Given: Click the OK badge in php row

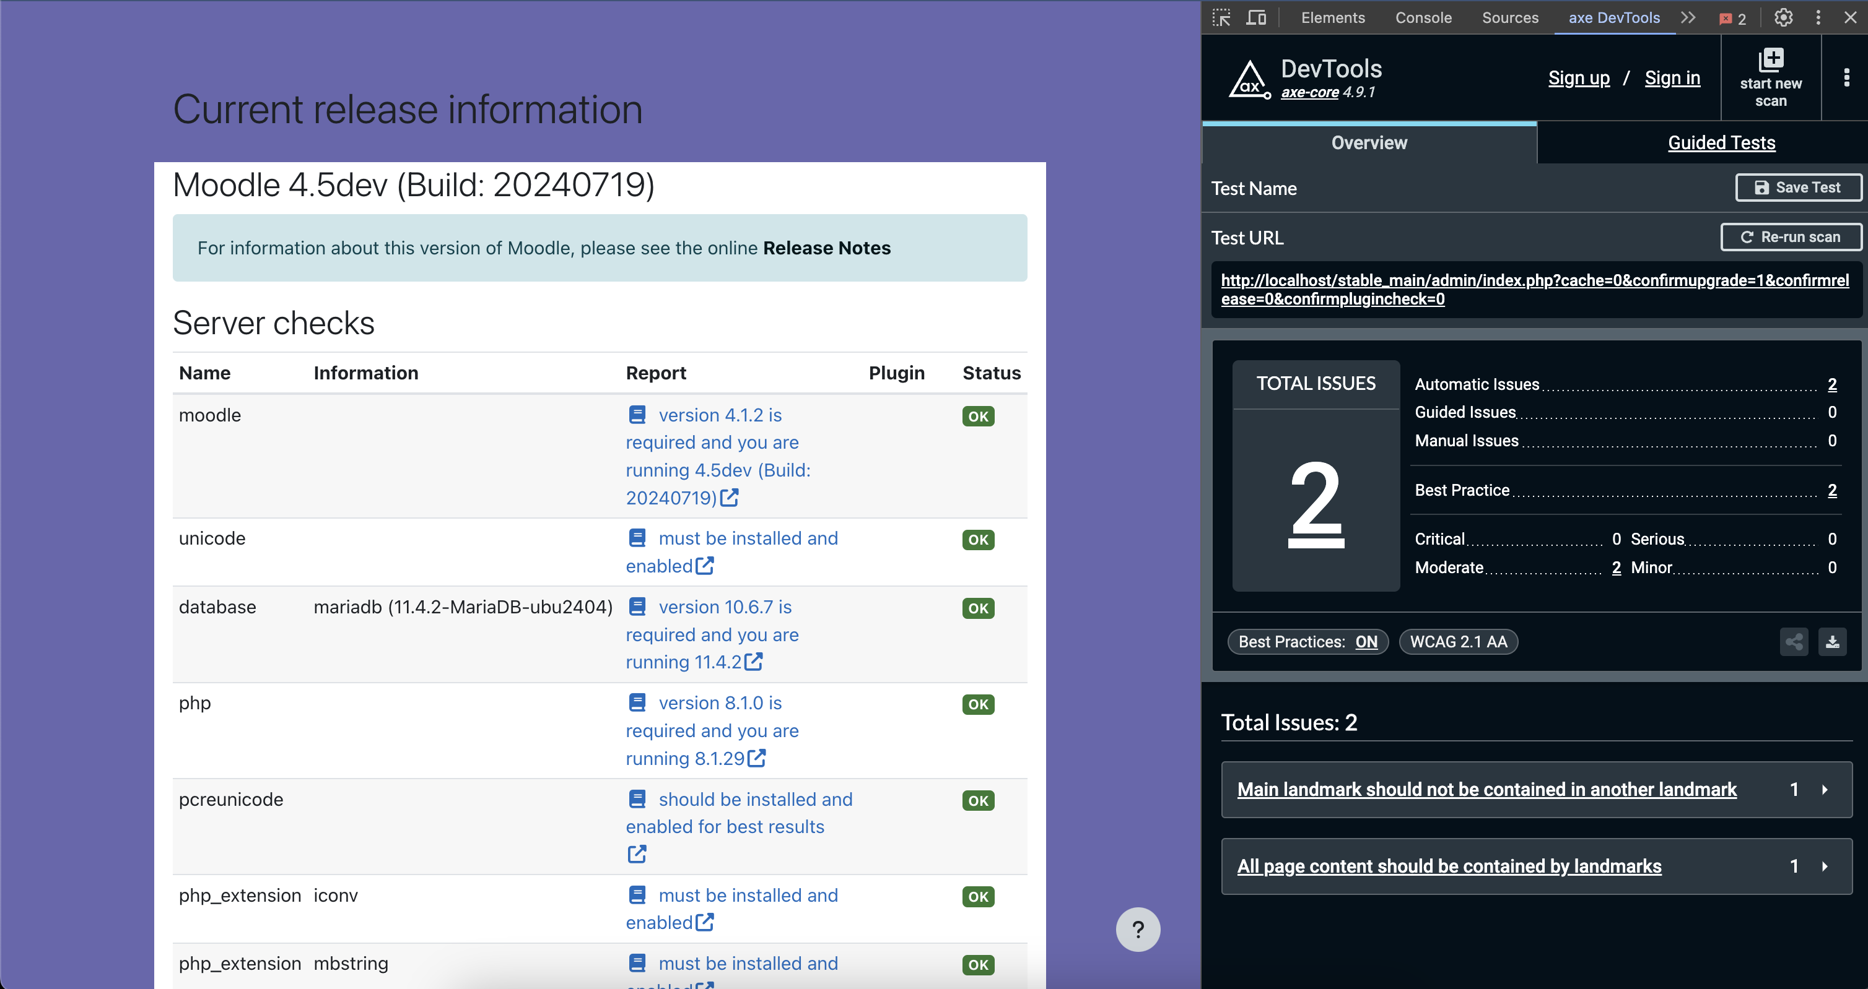Looking at the screenshot, I should click(x=977, y=704).
